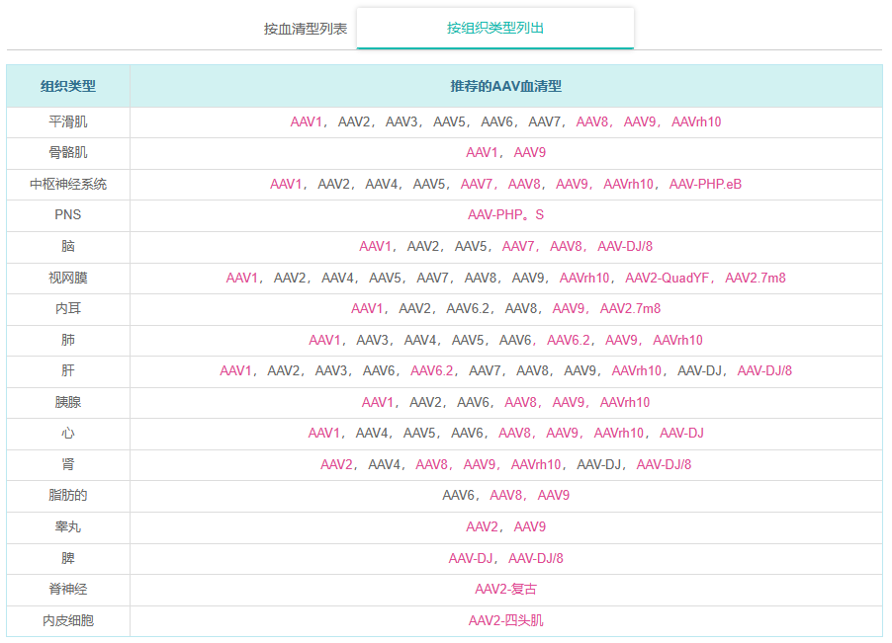This screenshot has height=643, width=892.
Task: Click AAV9 link in 平滑肌 row
Action: pyautogui.click(x=640, y=121)
